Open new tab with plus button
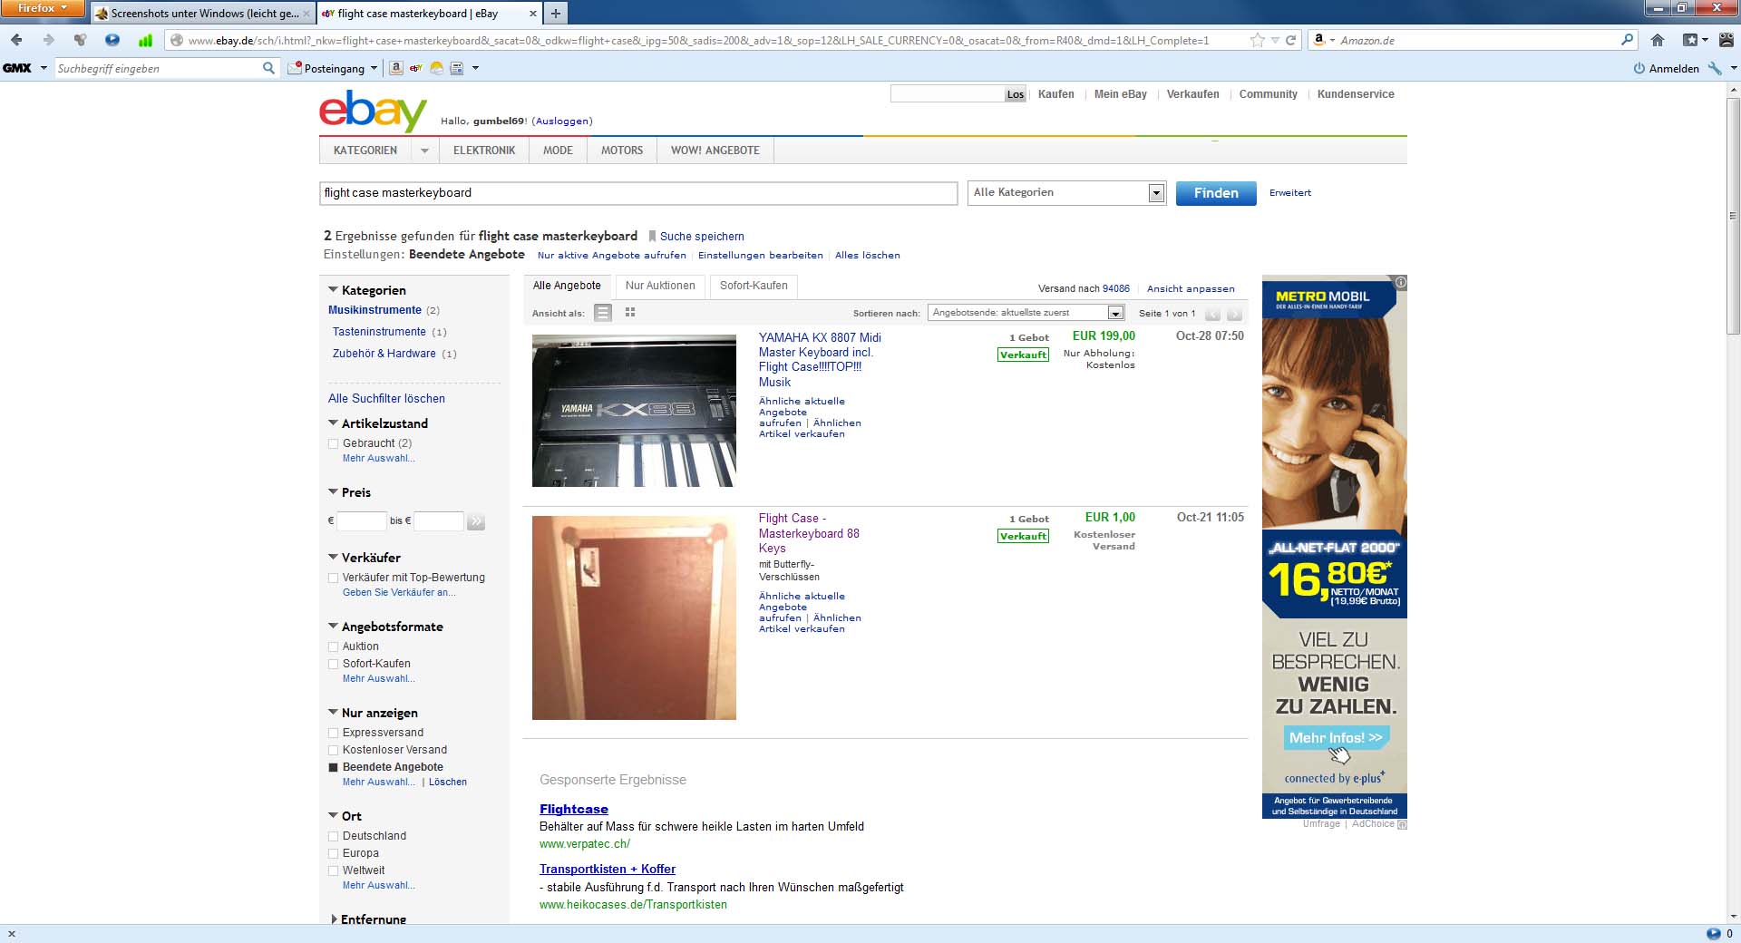This screenshot has width=1741, height=943. pos(555,13)
